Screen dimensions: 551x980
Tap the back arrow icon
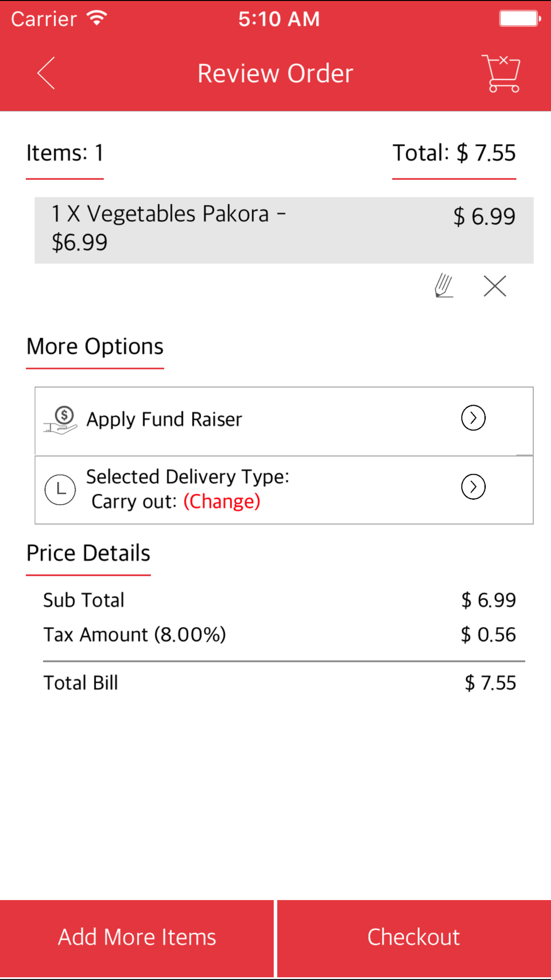coord(46,73)
